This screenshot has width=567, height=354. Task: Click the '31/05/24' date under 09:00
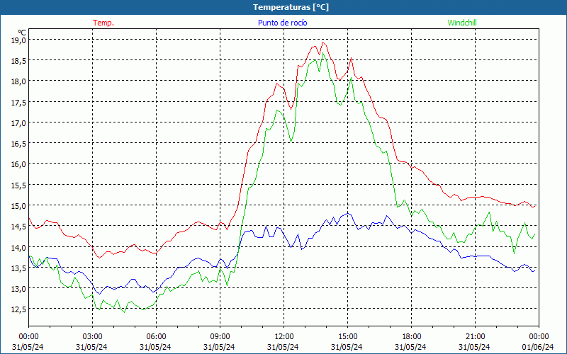point(219,347)
